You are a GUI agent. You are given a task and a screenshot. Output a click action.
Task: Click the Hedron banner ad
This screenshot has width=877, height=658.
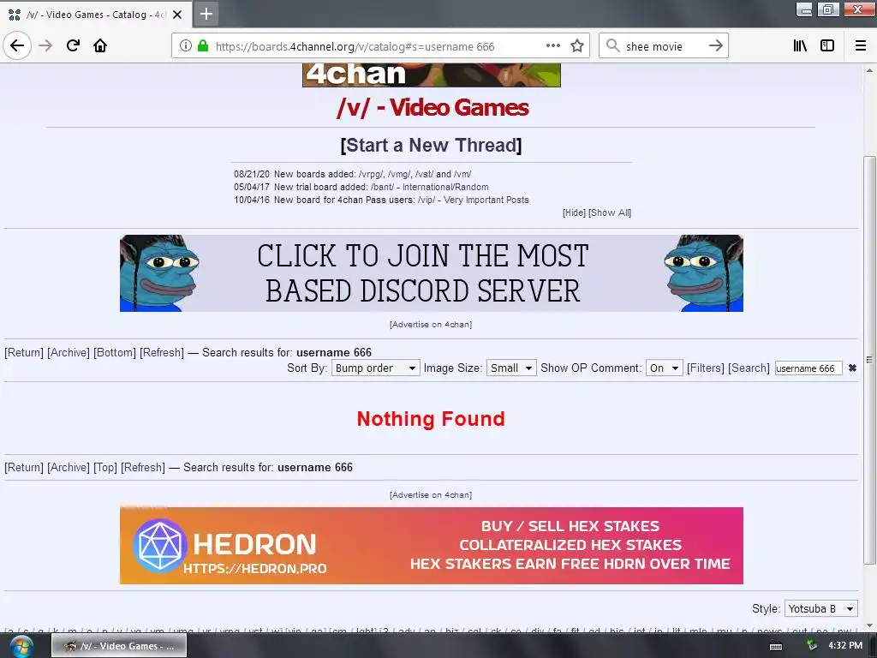pyautogui.click(x=432, y=546)
